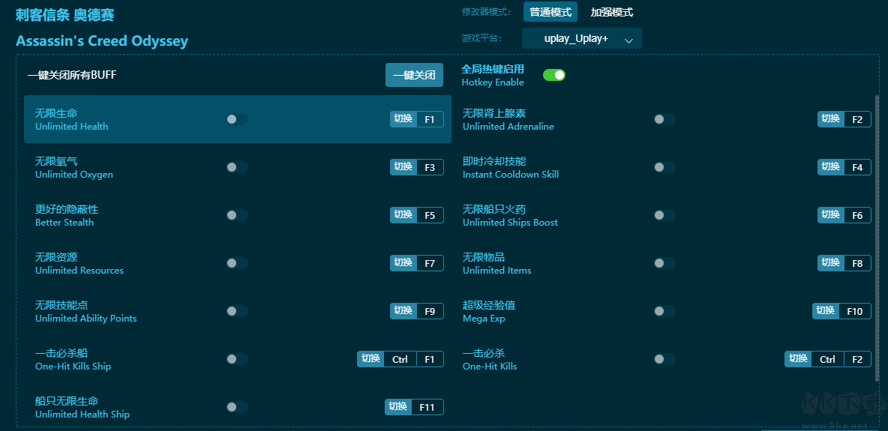Toggle Unlimited Adrenaline switch
The image size is (888, 431).
[x=664, y=119]
